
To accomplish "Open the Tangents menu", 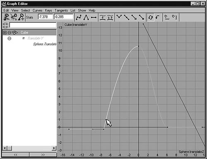I will 61,10.
